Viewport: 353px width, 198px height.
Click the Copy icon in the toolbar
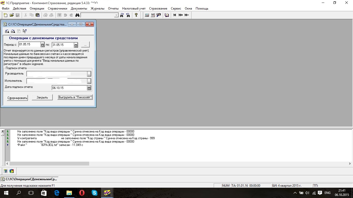(32, 15)
